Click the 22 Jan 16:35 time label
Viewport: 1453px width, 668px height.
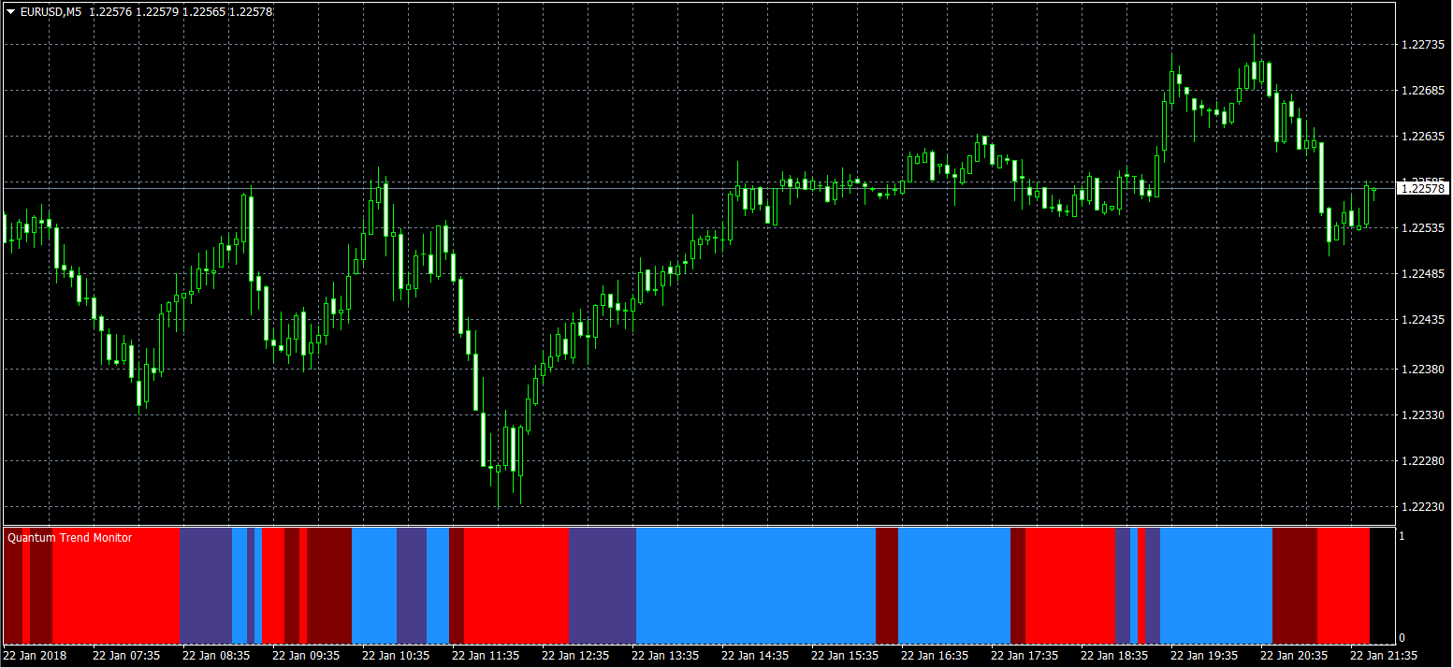(934, 657)
